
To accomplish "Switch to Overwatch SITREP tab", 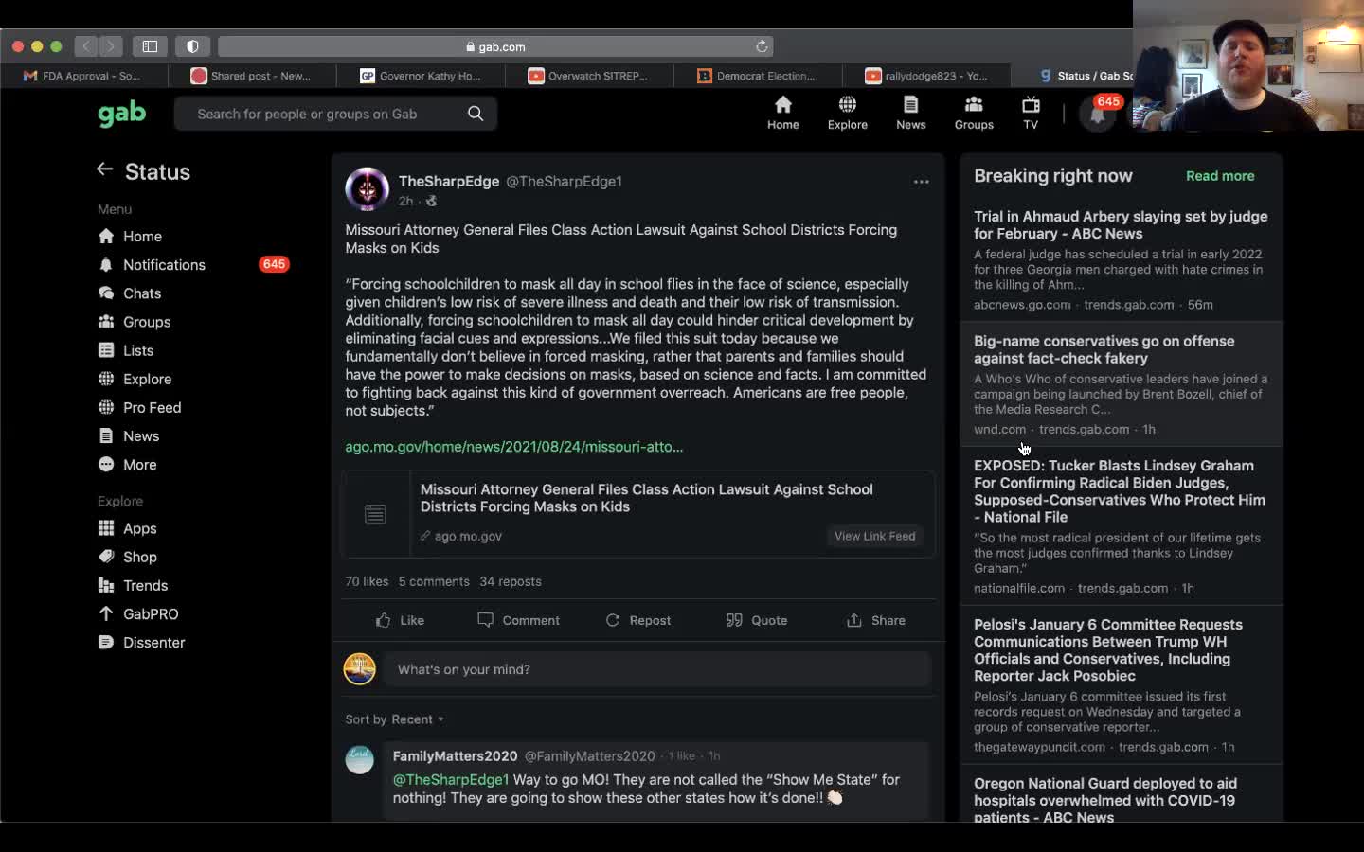I will coord(589,76).
